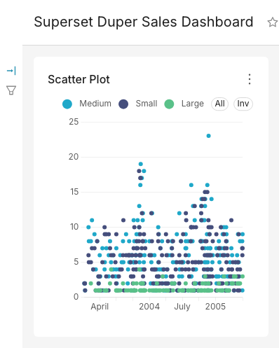Click the Superset Duper Sales Dashboard title

point(144,22)
